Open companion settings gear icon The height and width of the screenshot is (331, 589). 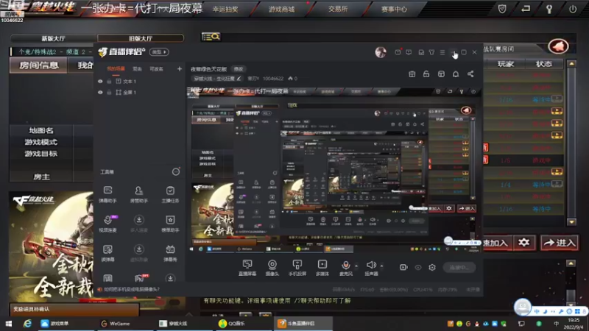[432, 267]
